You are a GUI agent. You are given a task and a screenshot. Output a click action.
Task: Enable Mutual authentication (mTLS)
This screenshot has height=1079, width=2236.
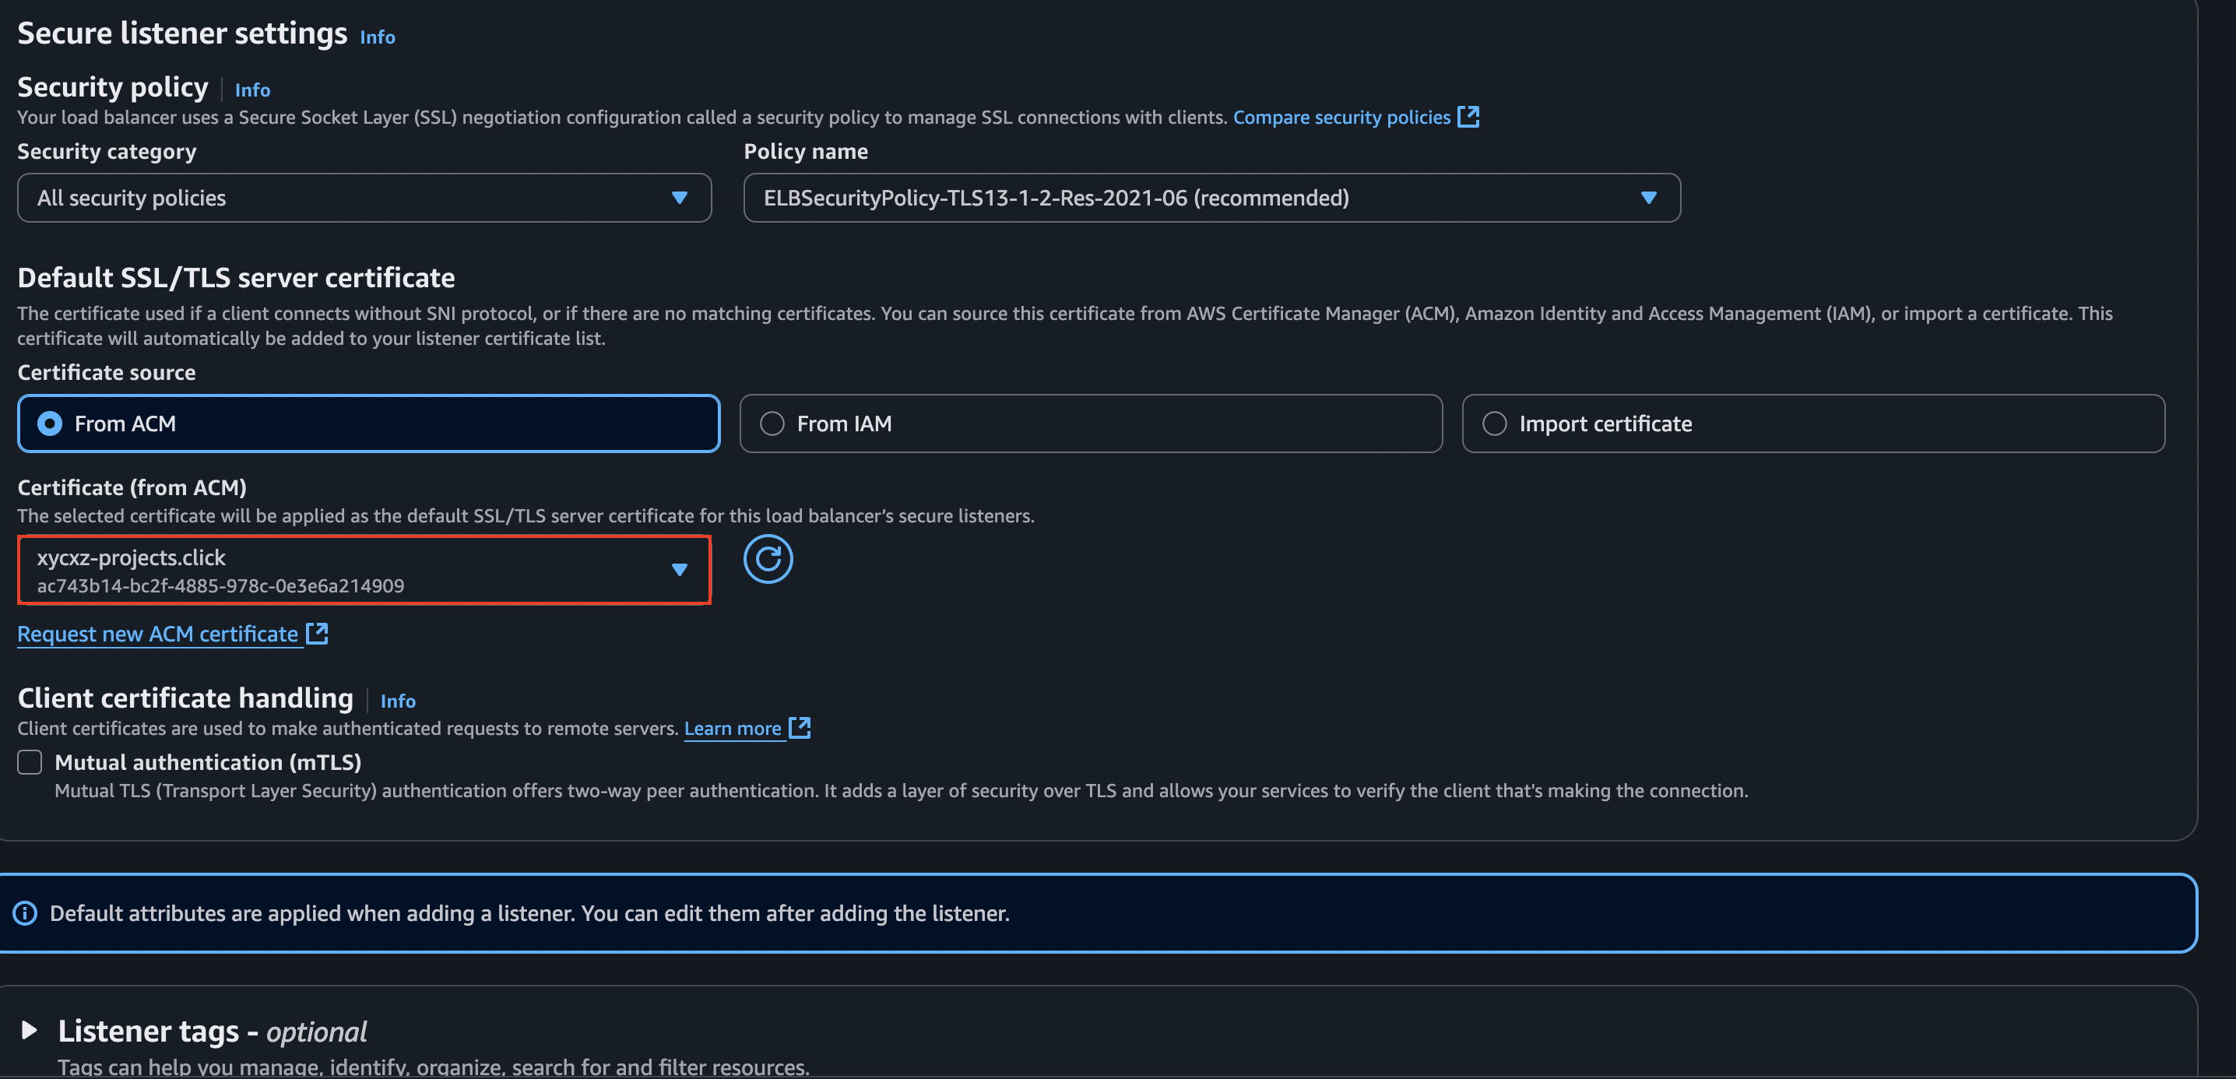(x=30, y=761)
